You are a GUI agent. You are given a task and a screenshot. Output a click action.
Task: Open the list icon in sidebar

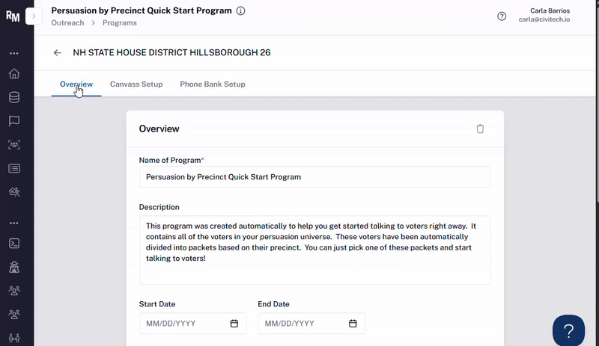click(14, 168)
